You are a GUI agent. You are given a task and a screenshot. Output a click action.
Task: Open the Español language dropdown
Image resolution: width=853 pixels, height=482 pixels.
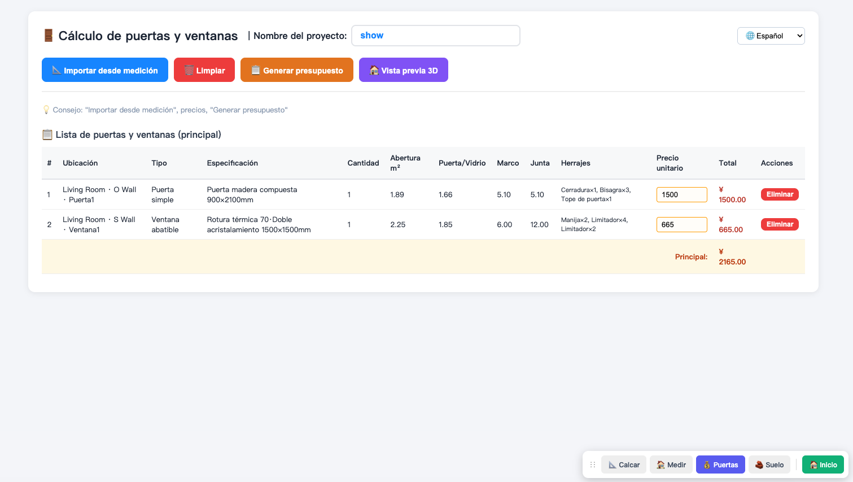click(771, 36)
